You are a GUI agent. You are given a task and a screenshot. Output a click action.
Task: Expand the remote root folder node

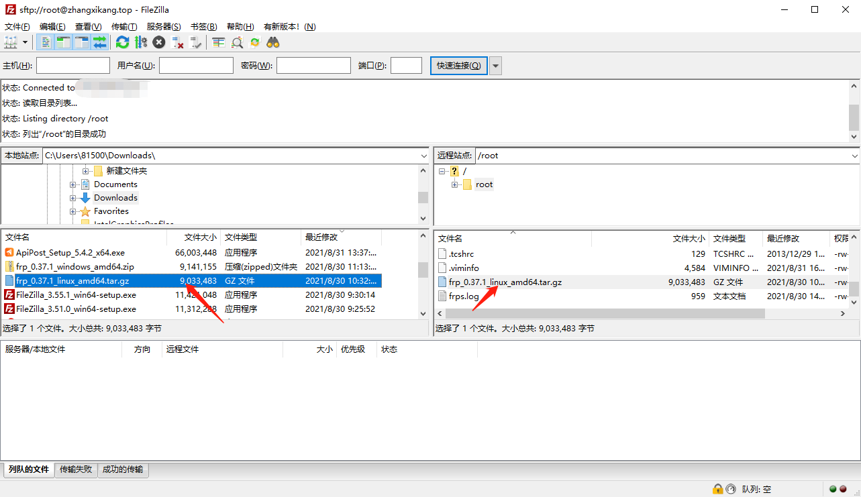(455, 184)
